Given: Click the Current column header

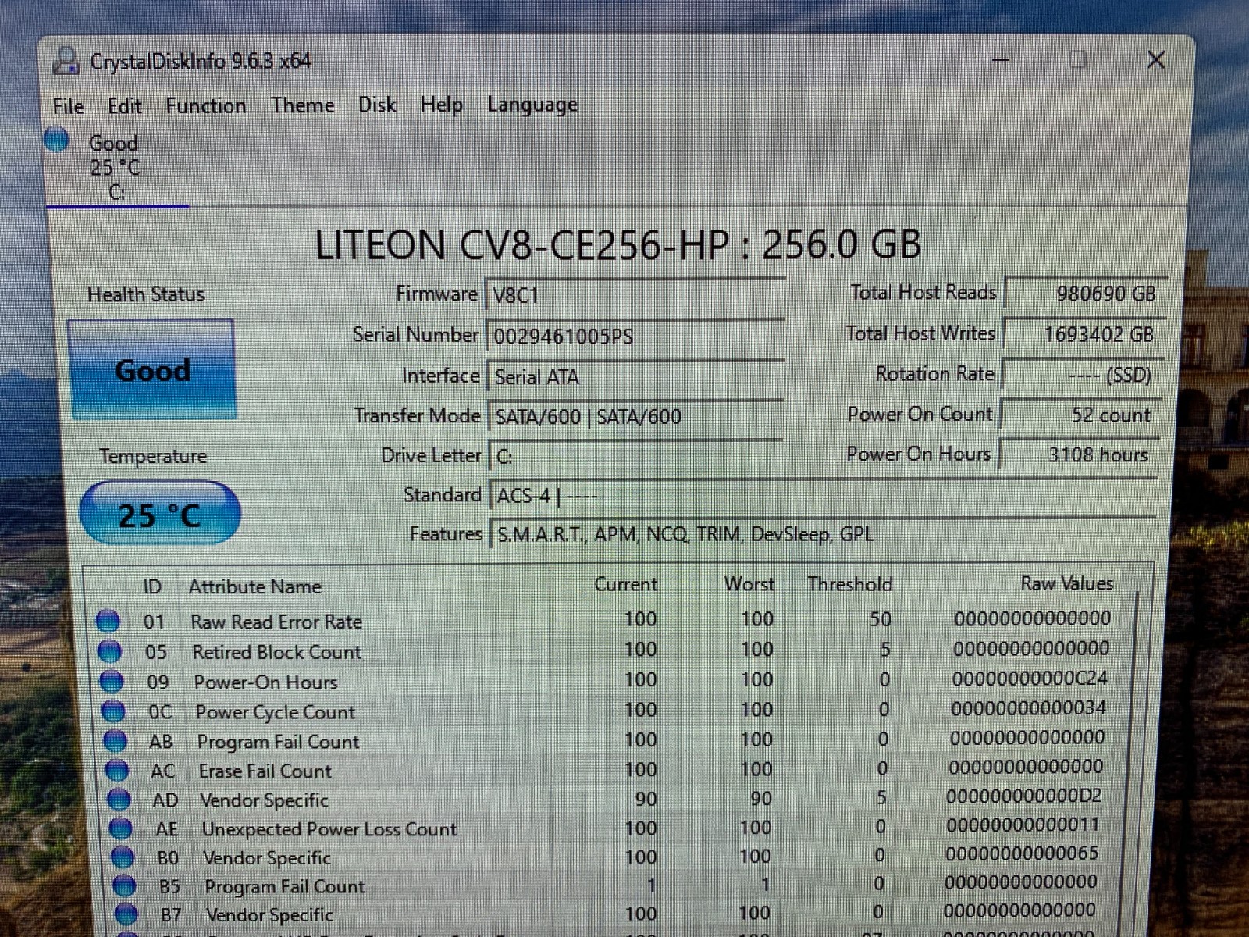Looking at the screenshot, I should (625, 584).
